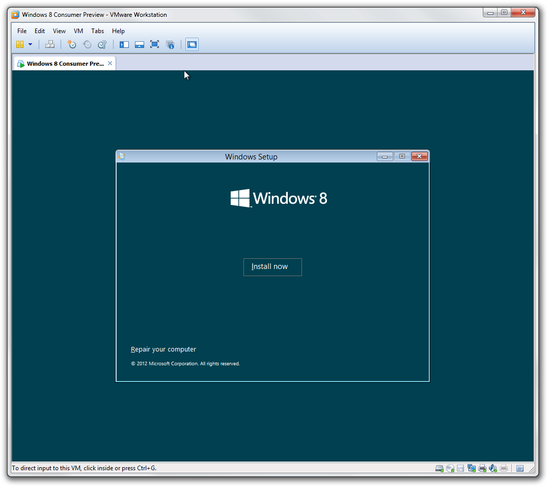Enter full screen mode
Screen dimensions: 548x486
(154, 44)
